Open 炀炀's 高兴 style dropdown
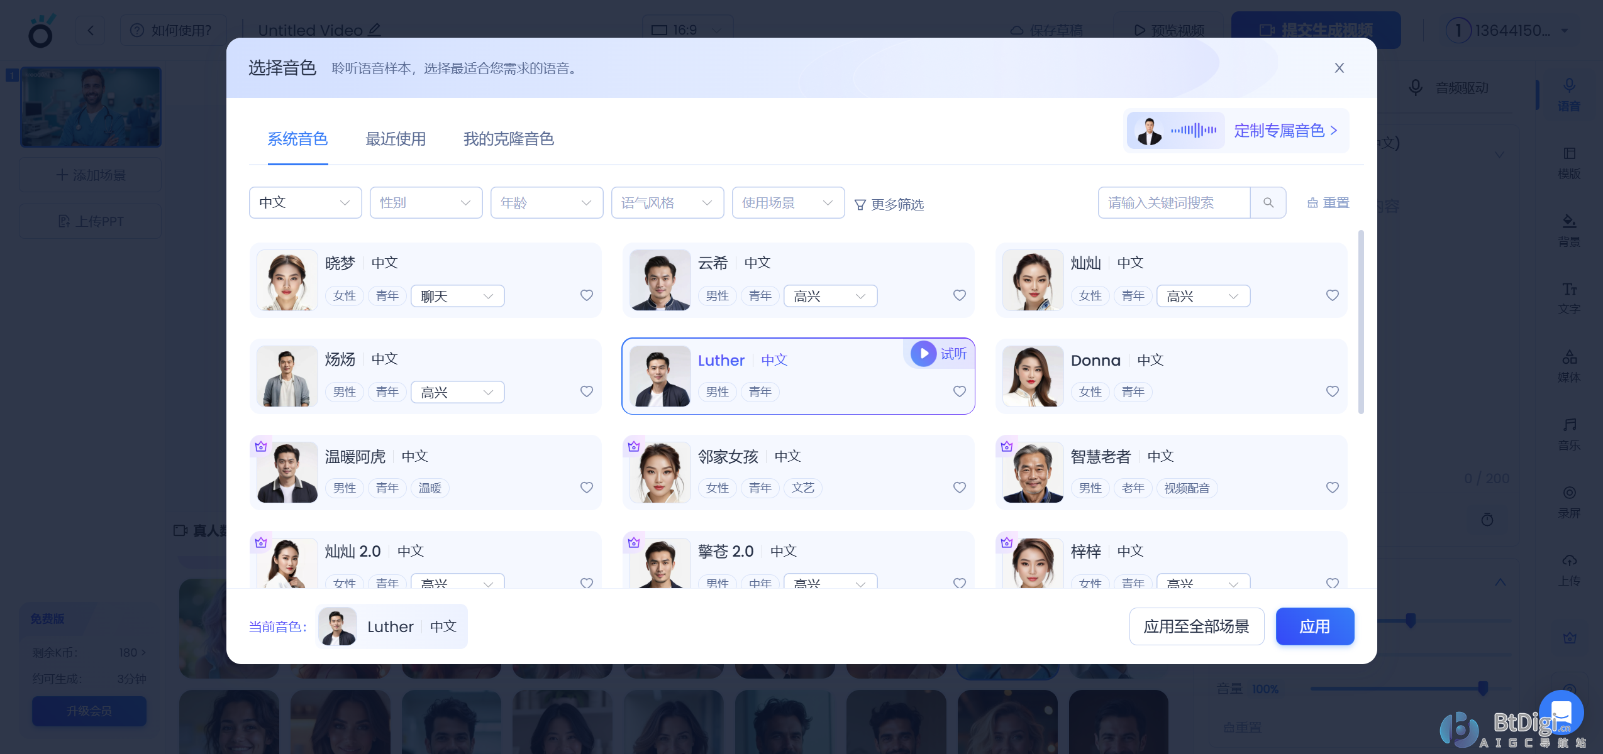Screen dimensions: 1603x754 pyautogui.click(x=457, y=392)
